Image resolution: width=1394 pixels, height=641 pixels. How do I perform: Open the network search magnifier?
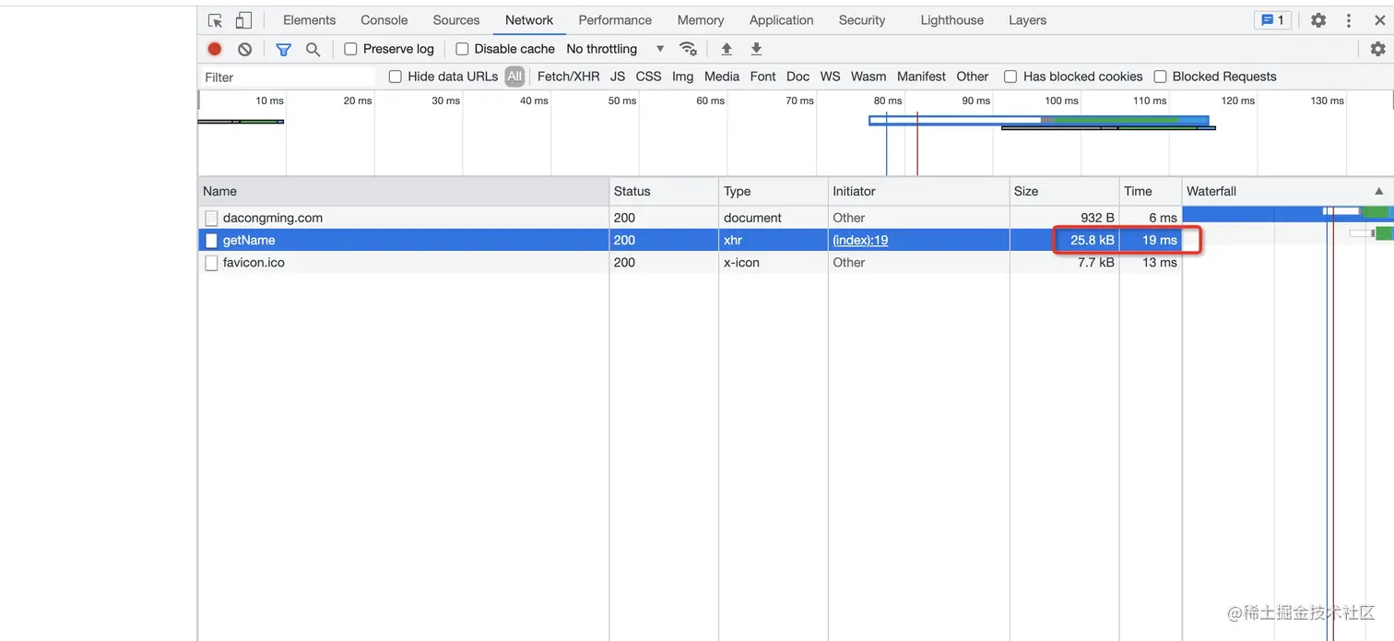pos(313,49)
